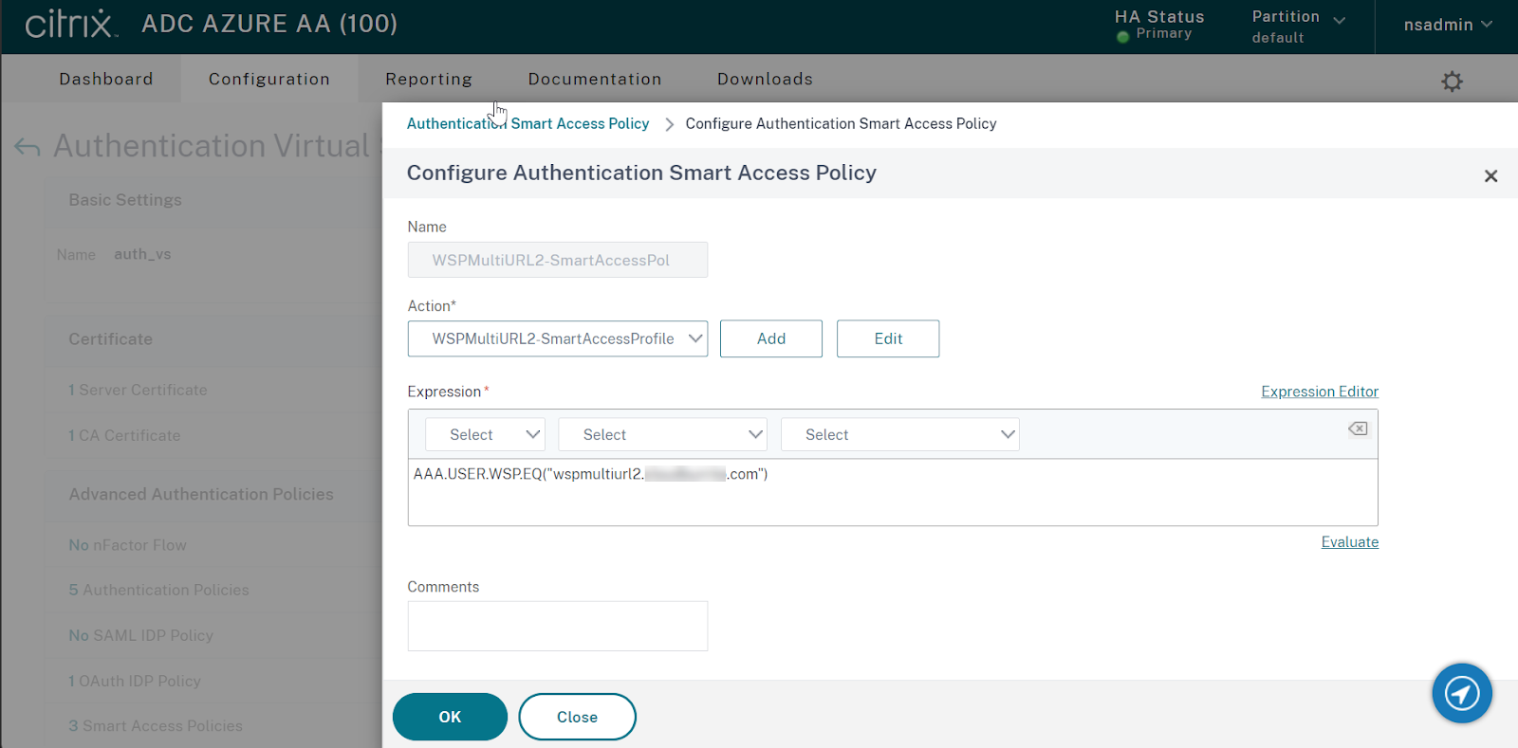Expand the third expression Select dropdown

[899, 434]
